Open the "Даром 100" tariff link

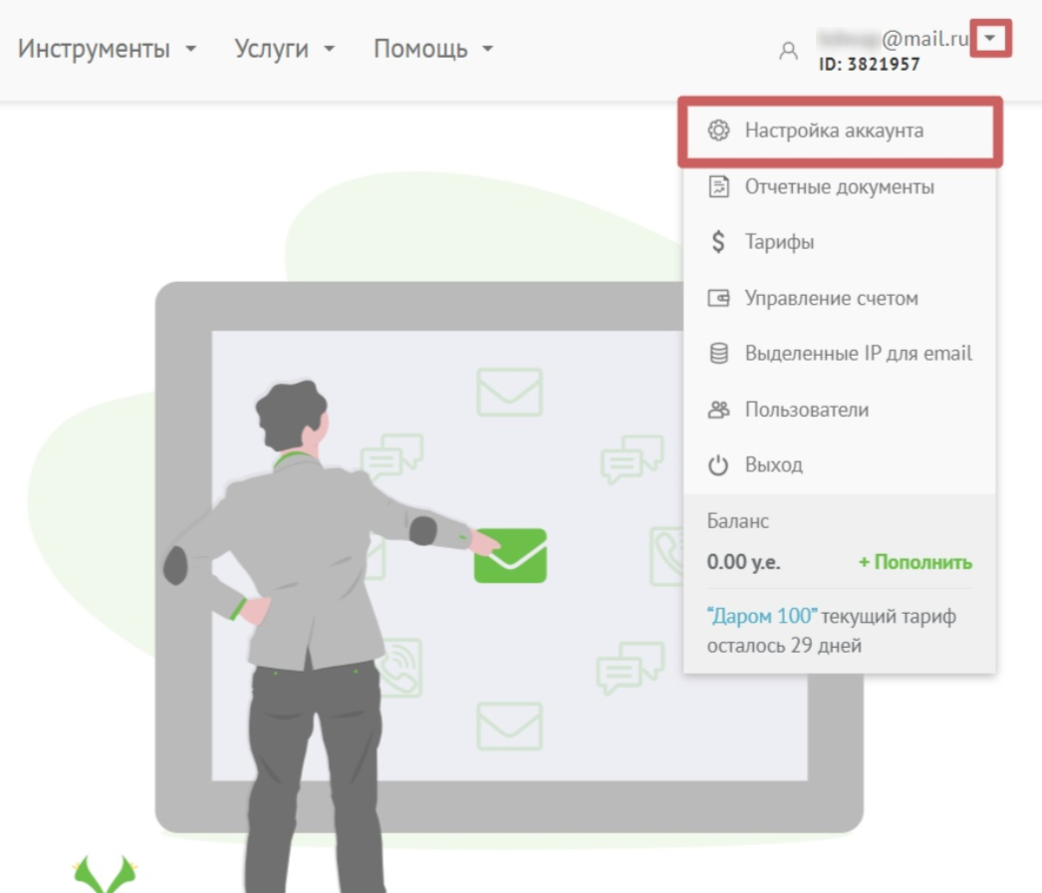click(761, 616)
